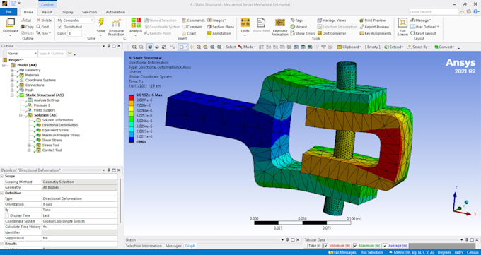This screenshot has width=481, height=255.
Task: Open the My Computer solve target dropdown
Action: click(x=76, y=20)
